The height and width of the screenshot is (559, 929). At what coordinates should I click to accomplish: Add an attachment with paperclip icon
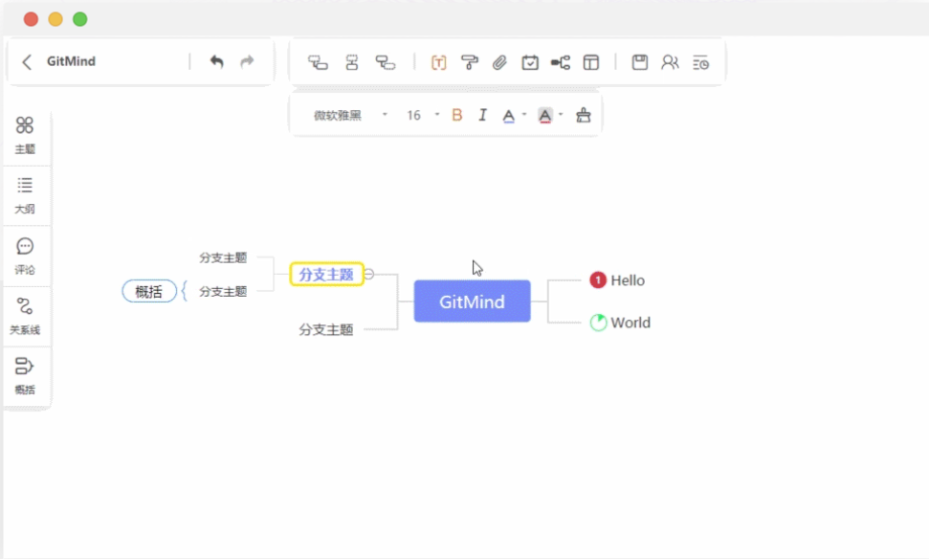click(499, 62)
